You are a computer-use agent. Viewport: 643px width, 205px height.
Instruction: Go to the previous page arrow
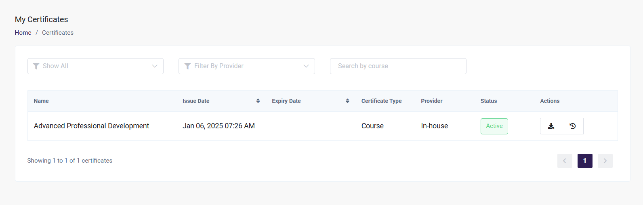565,161
